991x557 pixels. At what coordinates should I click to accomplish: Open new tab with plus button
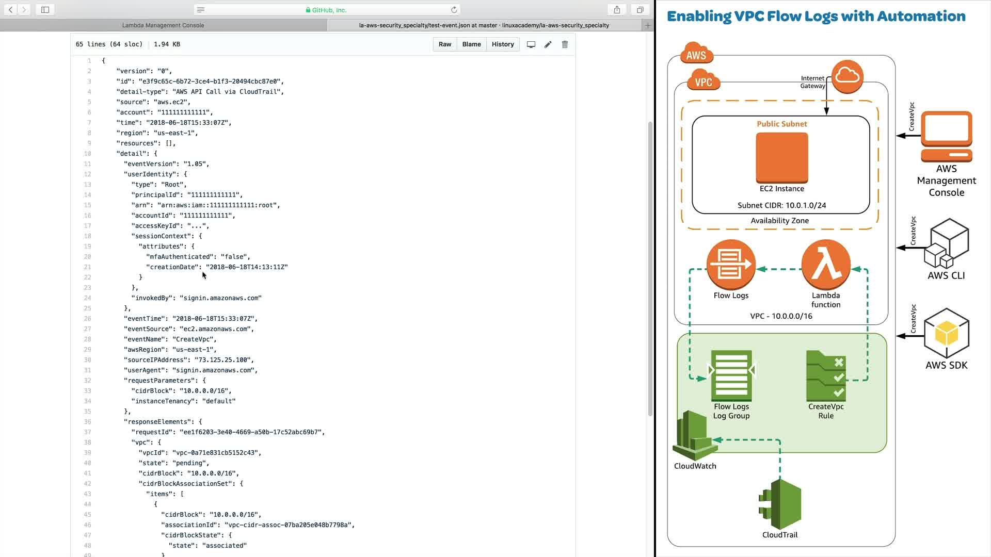[648, 25]
